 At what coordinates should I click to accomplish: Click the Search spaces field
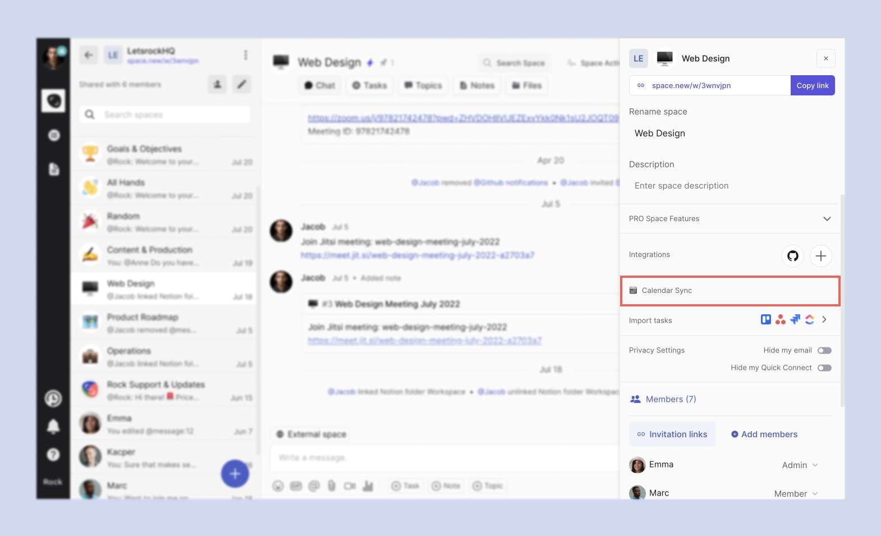click(165, 114)
